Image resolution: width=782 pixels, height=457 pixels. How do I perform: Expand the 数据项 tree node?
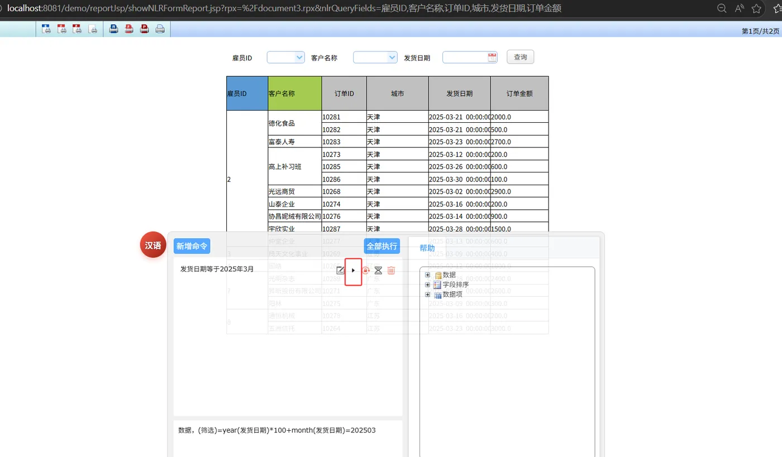[x=428, y=295]
